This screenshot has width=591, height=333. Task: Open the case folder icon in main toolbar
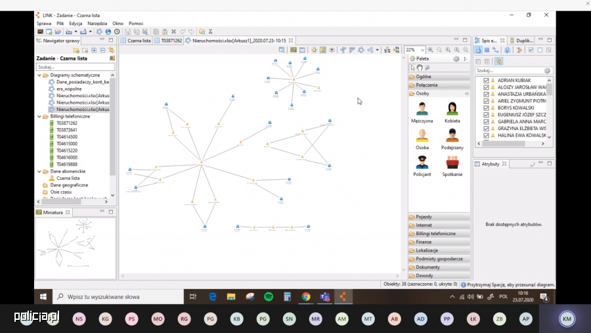pos(58,32)
